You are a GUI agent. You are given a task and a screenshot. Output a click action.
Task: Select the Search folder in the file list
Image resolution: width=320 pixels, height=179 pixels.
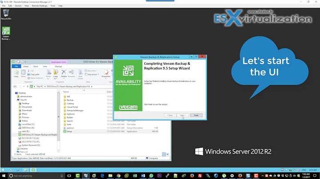click(70, 121)
